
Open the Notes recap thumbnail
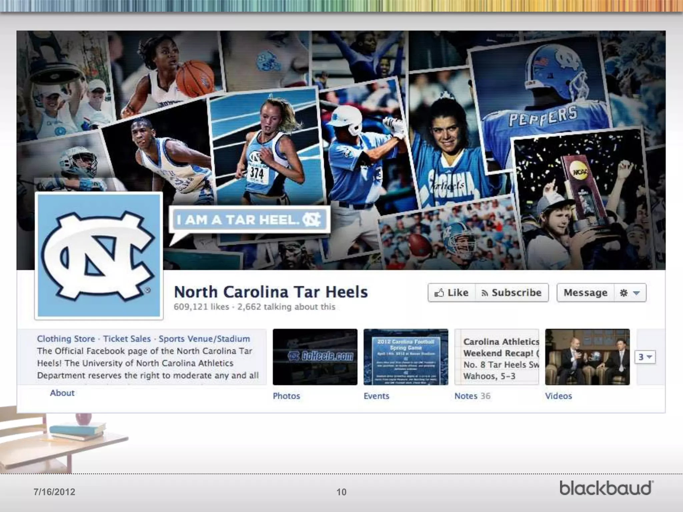tap(497, 357)
